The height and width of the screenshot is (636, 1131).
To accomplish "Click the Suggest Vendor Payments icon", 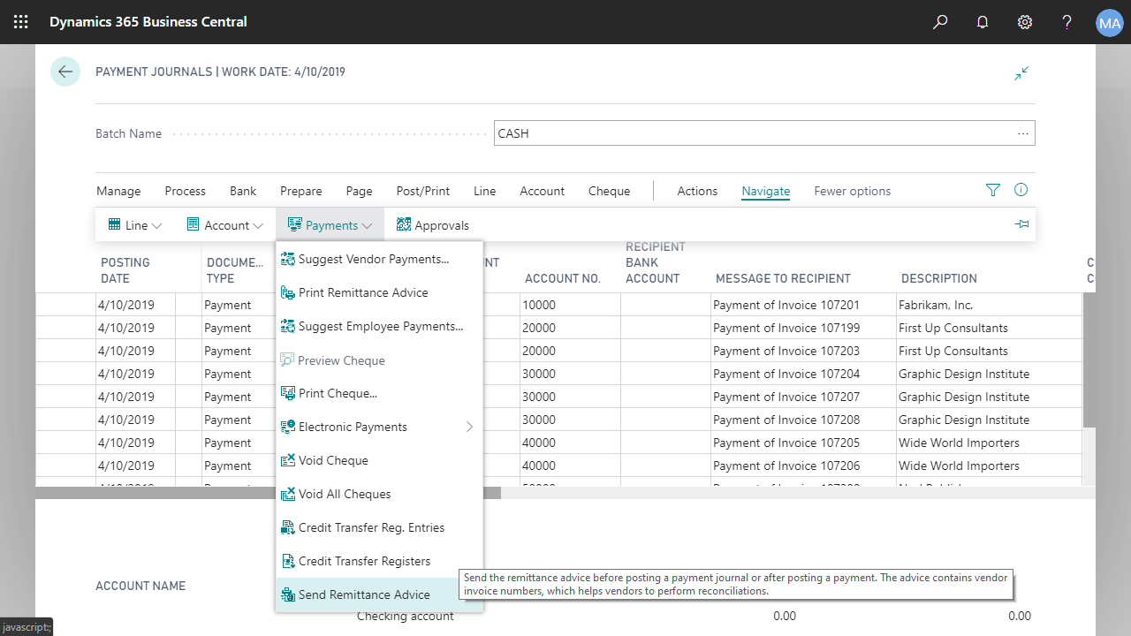I will [288, 259].
